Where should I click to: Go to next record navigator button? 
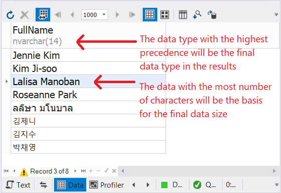[75, 171]
